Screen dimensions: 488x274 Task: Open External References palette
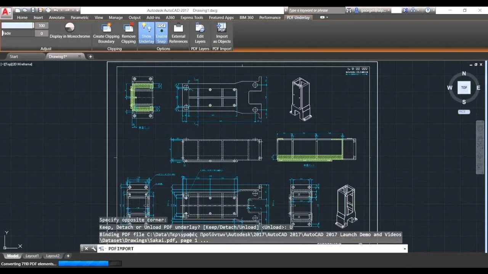(x=178, y=33)
